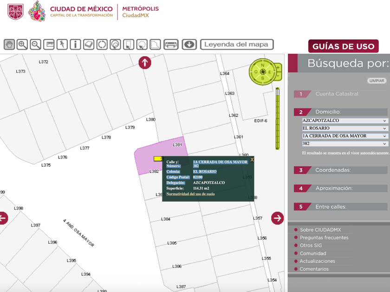The height and width of the screenshot is (292, 390).
Task: Click the LIMPIAR button
Action: [377, 81]
